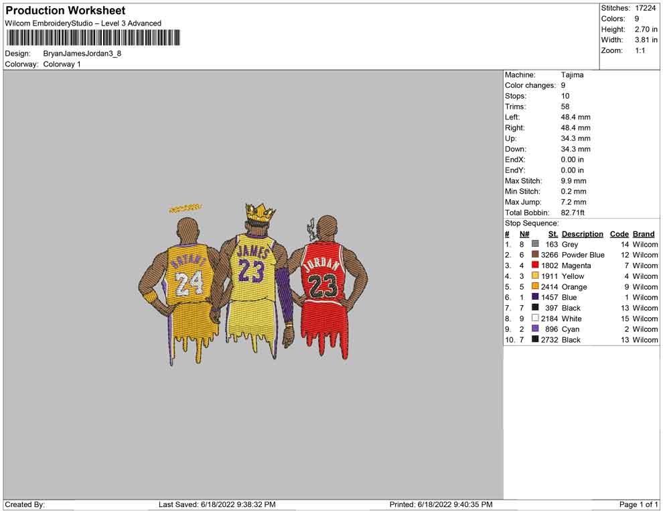This screenshot has height=511, width=663.
Task: Click the Zoom value 1:1
Action: click(x=640, y=50)
